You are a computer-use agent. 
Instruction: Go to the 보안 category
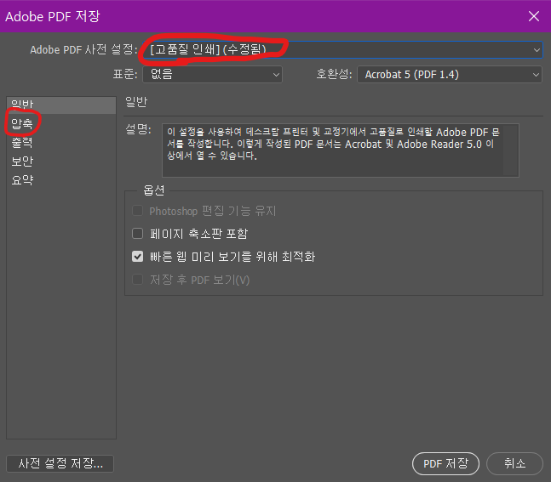coord(22,162)
